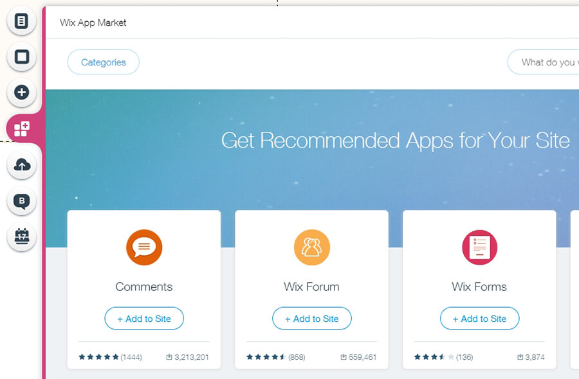Image resolution: width=579 pixels, height=379 pixels.
Task: Click the orange Comments app icon
Action: pyautogui.click(x=144, y=247)
